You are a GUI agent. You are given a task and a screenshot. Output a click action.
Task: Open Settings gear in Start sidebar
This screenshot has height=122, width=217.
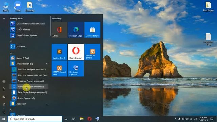pos(4,104)
